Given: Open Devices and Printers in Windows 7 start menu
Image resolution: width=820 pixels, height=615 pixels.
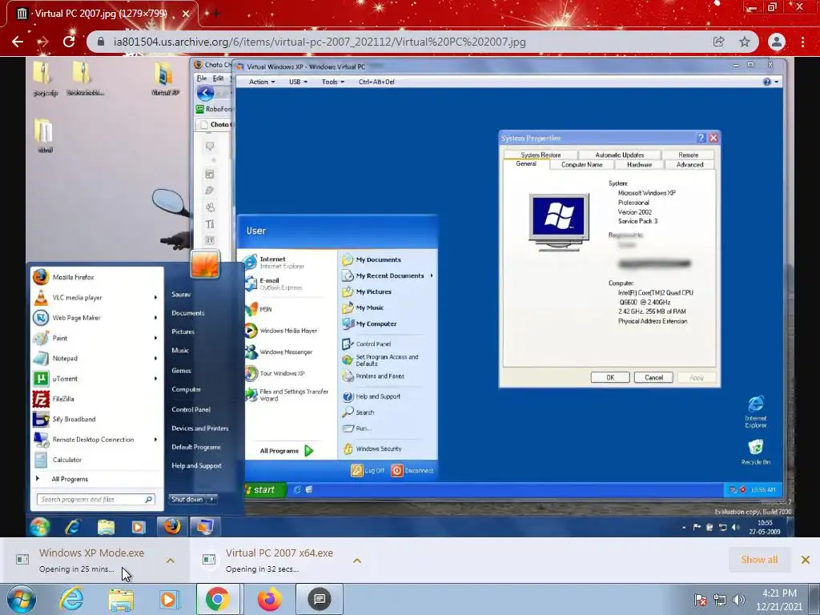Looking at the screenshot, I should (199, 428).
